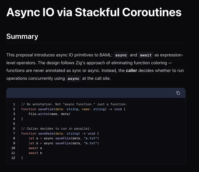199x172 pixels.
Task: Click comment '// No annotation. Not "async function."'
Action: (x=58, y=104)
